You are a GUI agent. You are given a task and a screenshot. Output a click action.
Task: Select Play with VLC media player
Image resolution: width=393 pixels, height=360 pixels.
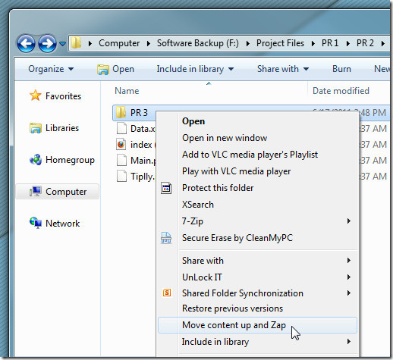pyautogui.click(x=257, y=171)
